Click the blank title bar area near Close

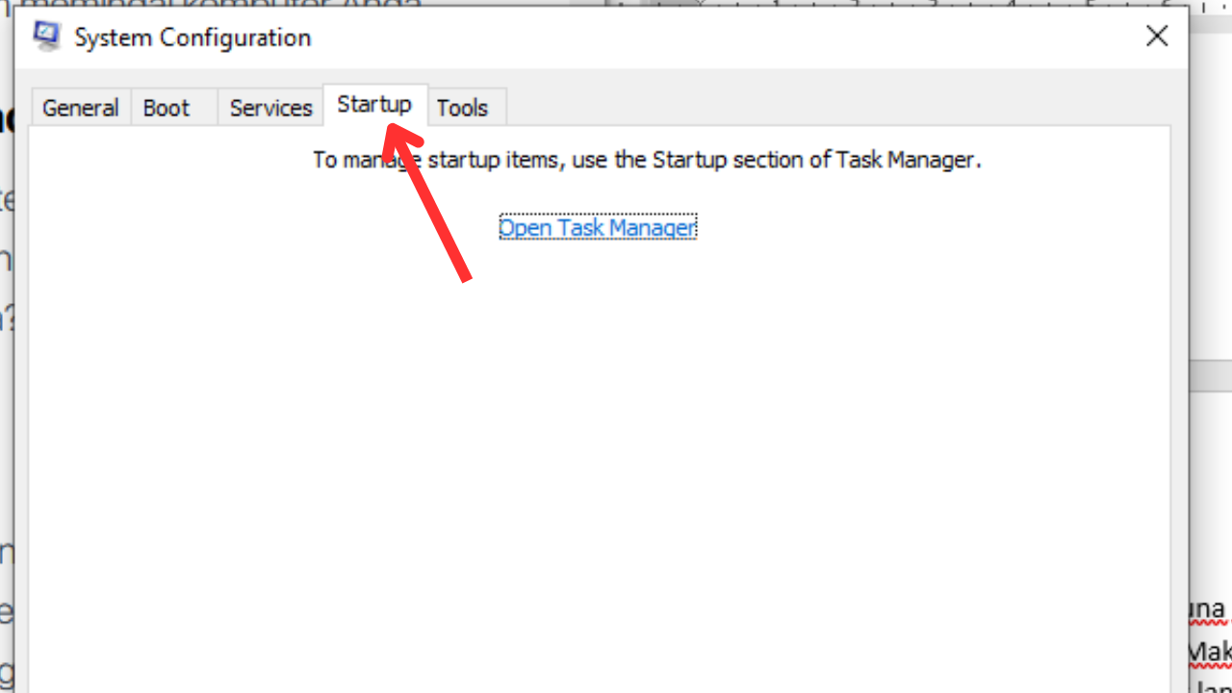pos(722,37)
